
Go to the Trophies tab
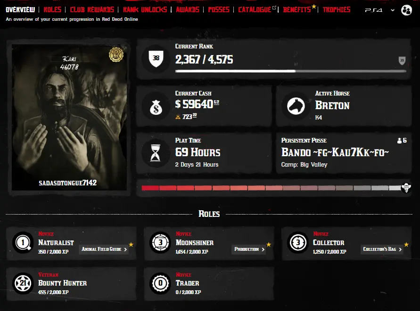[x=337, y=9]
